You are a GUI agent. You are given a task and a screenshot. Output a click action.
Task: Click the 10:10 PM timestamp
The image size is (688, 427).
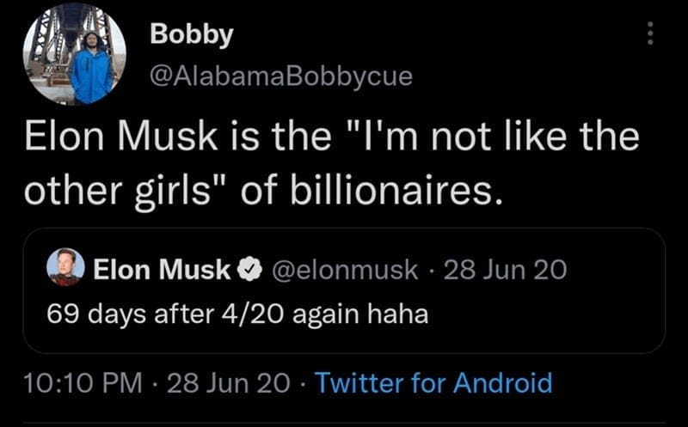tap(84, 382)
